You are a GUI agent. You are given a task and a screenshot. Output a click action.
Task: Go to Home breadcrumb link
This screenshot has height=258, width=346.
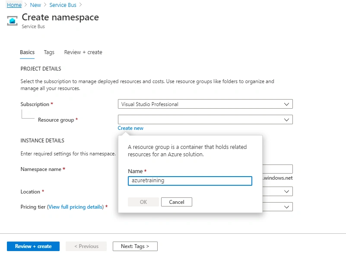(14, 5)
